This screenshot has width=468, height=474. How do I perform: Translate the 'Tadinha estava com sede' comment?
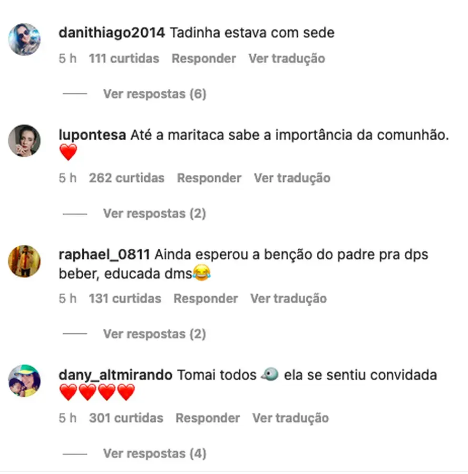tap(287, 58)
